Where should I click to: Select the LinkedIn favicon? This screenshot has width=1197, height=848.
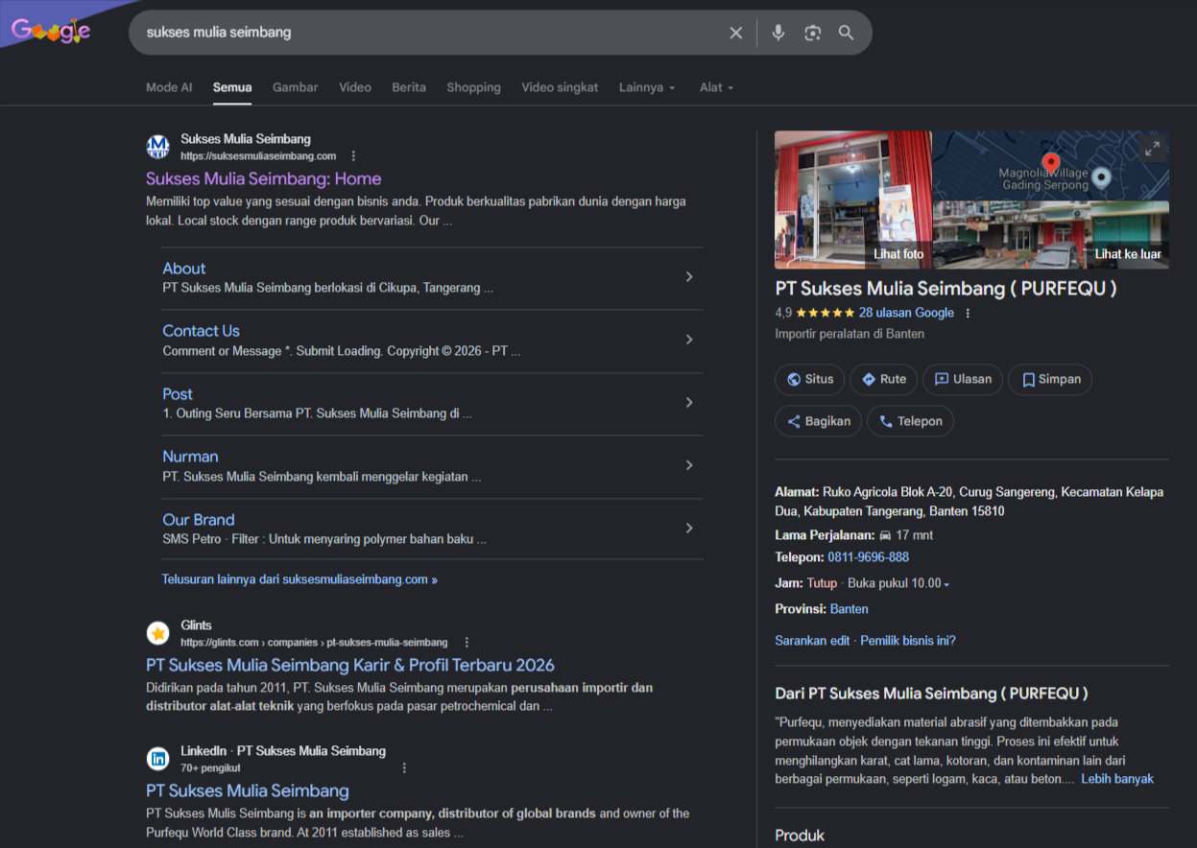[x=158, y=759]
